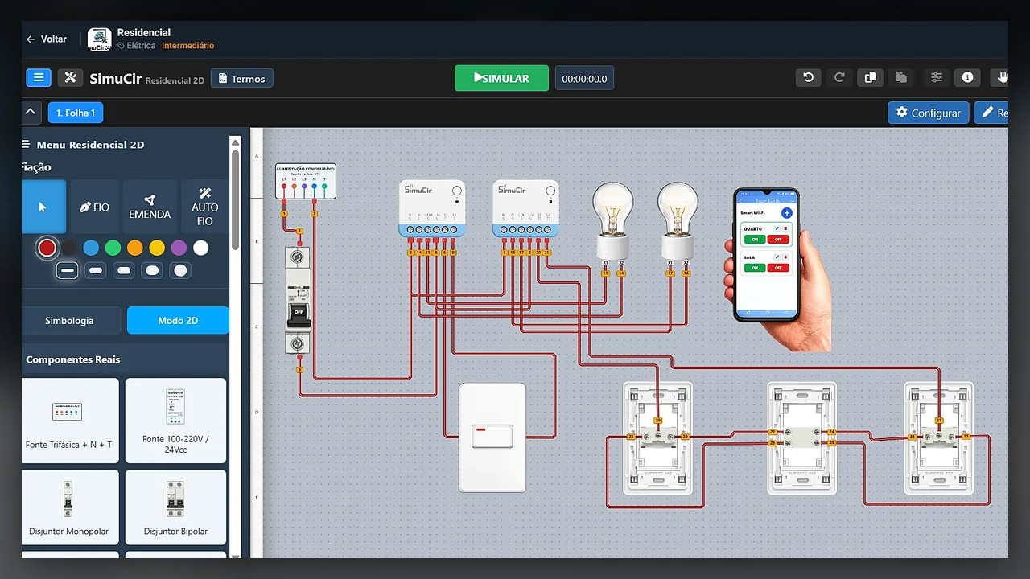
Task: Start the simulation with SIMULAR
Action: pos(501,78)
